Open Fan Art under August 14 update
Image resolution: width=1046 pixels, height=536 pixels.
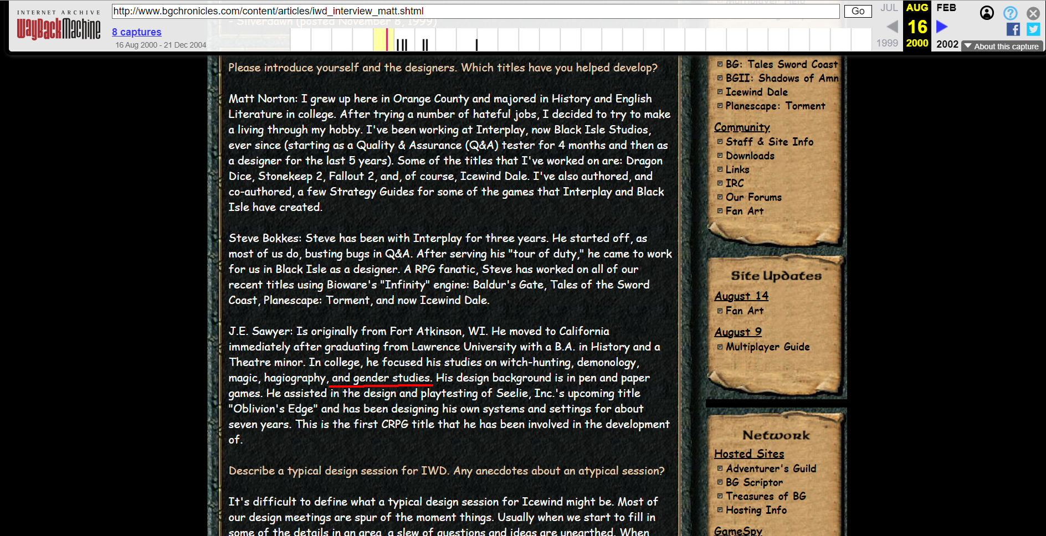point(745,311)
